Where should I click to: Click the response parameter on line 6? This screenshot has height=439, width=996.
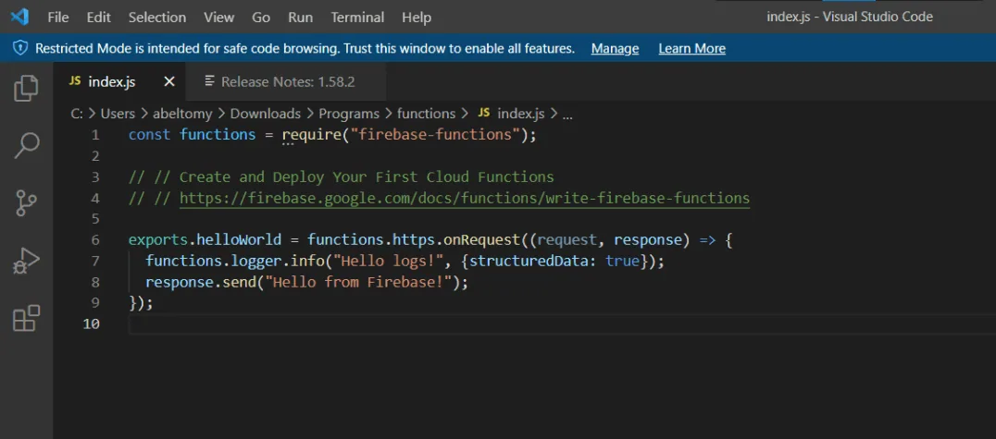point(648,239)
